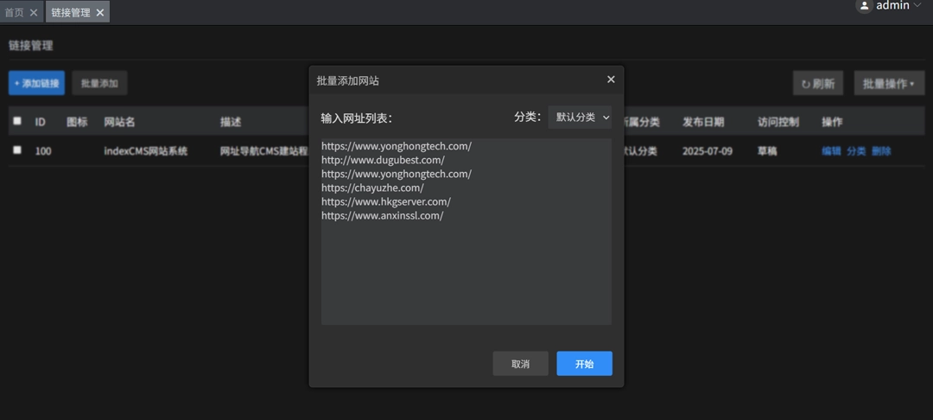Check the row checkbox for ID 100

point(17,150)
